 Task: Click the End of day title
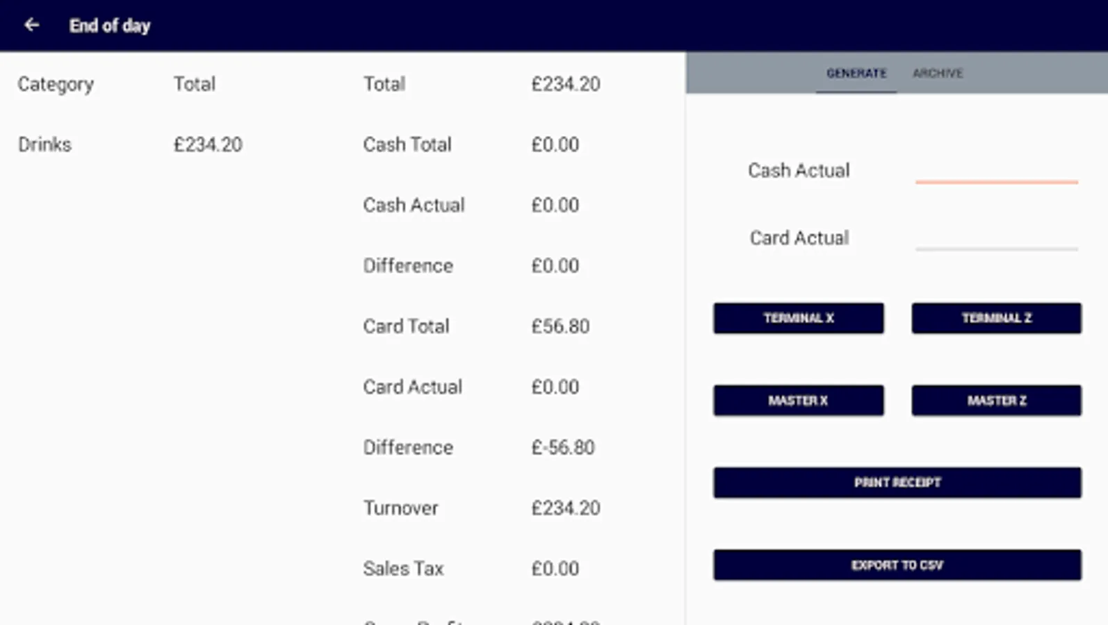pyautogui.click(x=109, y=25)
